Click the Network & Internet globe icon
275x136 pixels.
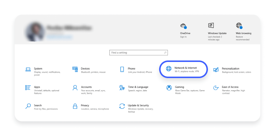[x=169, y=69]
